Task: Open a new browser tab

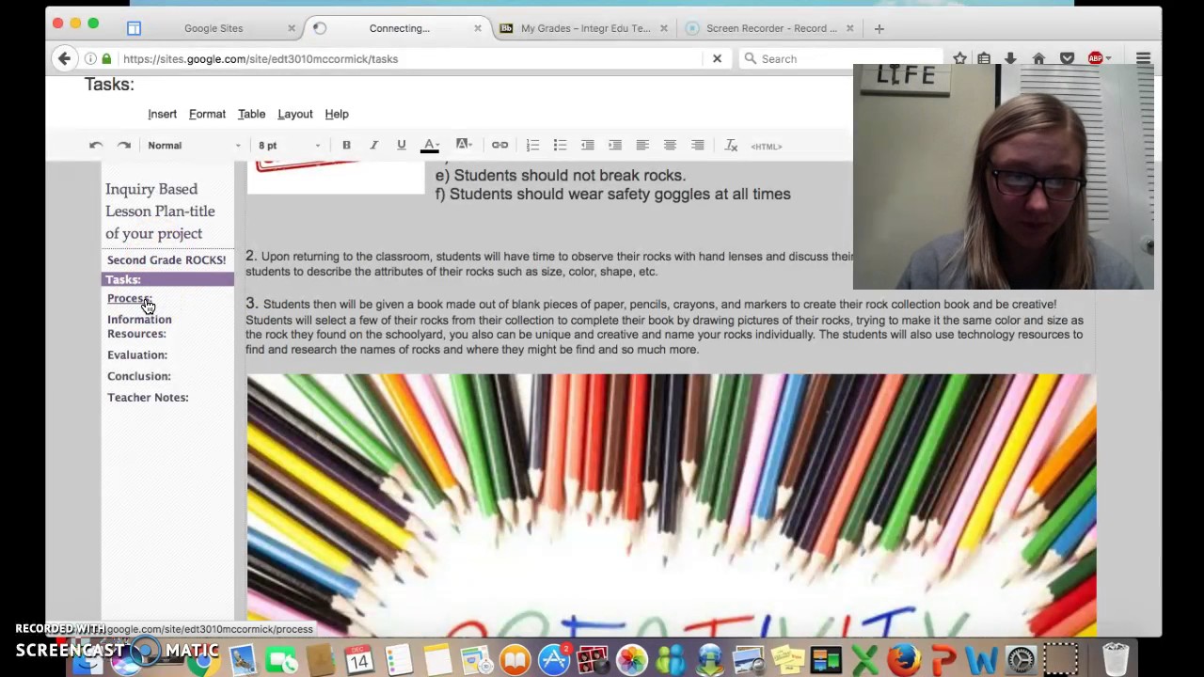Action: [879, 28]
